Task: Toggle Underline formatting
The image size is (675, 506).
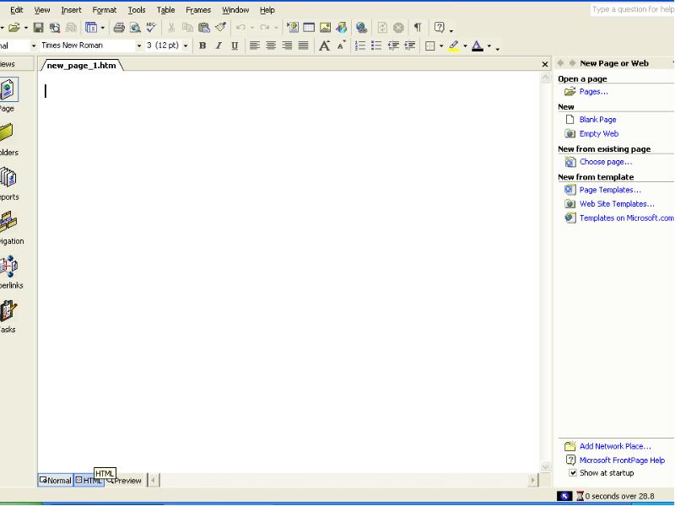Action: click(235, 46)
